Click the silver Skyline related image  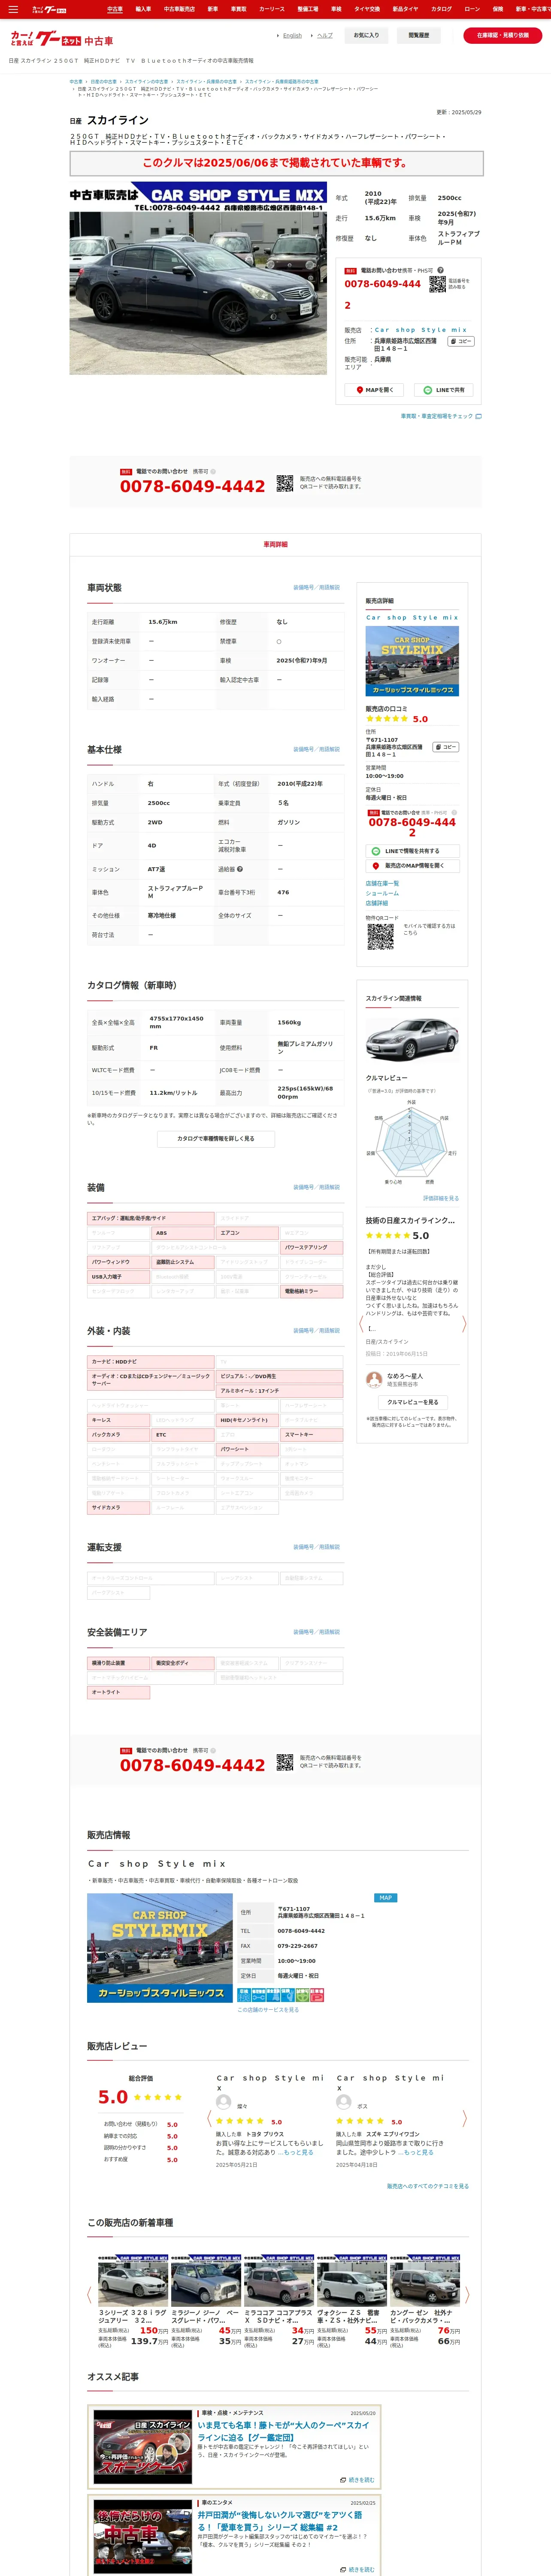click(x=411, y=1039)
